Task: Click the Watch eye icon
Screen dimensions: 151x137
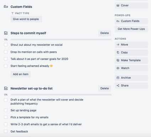Action: pos(118,68)
